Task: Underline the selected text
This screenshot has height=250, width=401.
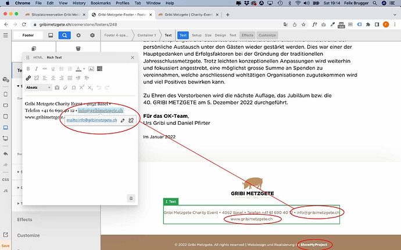Action: pyautogui.click(x=53, y=68)
